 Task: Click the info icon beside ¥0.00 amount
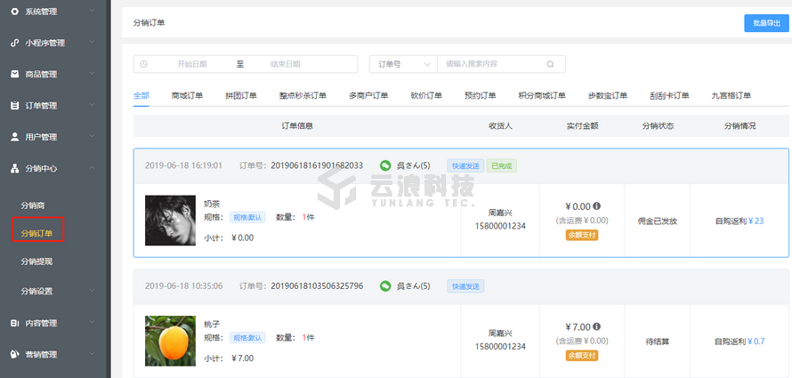(596, 205)
